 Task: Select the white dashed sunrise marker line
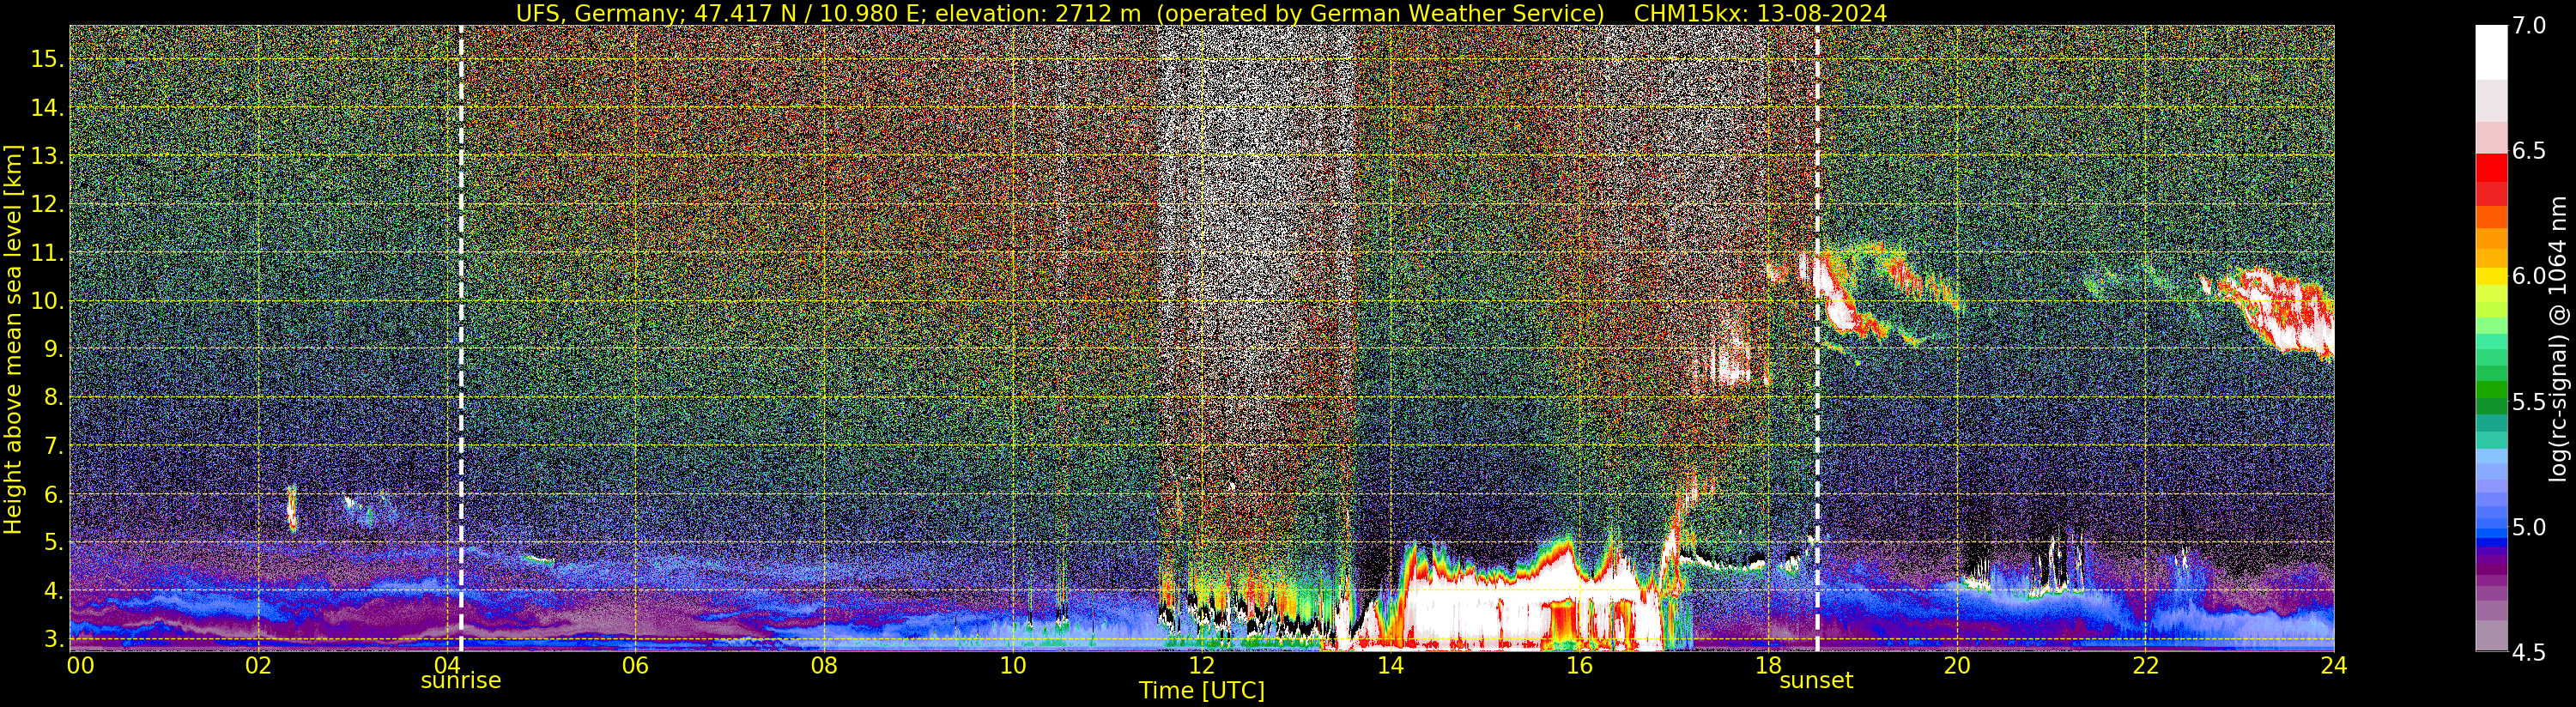pyautogui.click(x=461, y=338)
